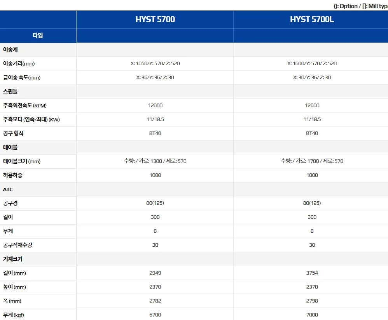
Task: Select table size 가로: 1300 / 세로: 570
Action: pyautogui.click(x=155, y=161)
